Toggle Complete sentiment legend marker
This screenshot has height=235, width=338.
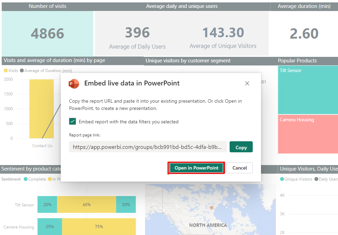tap(26, 179)
